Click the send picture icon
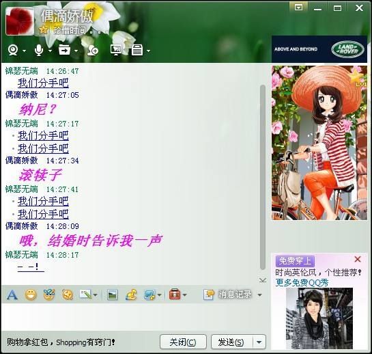This screenshot has height=354, width=372. pyautogui.click(x=112, y=295)
